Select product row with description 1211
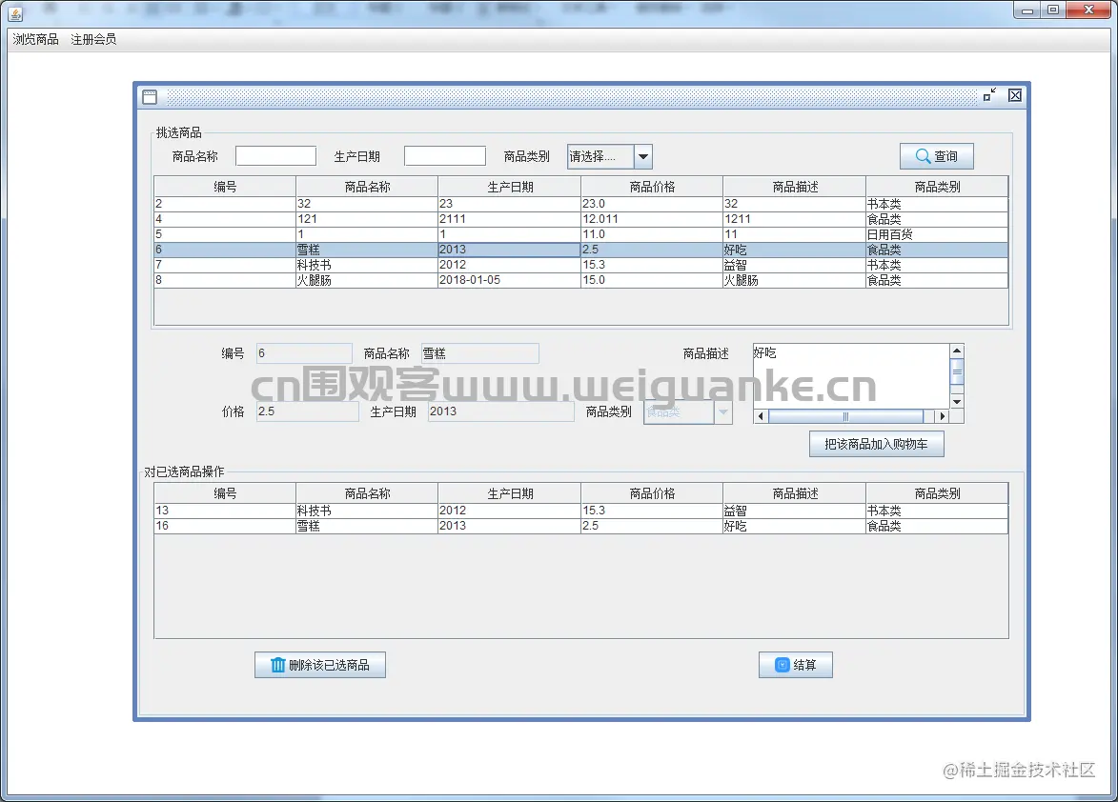Screen dimensions: 1118x802 point(581,219)
